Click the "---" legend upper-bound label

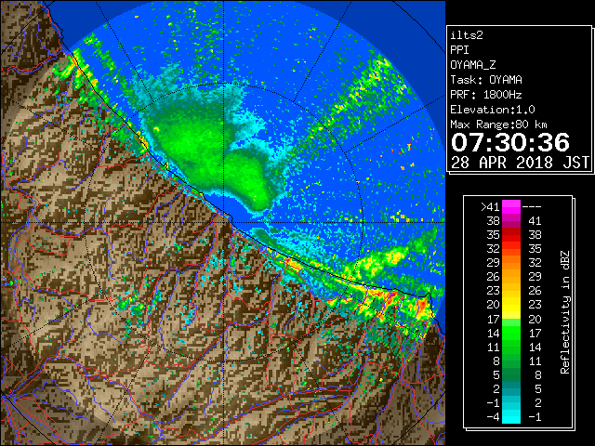pyautogui.click(x=532, y=207)
